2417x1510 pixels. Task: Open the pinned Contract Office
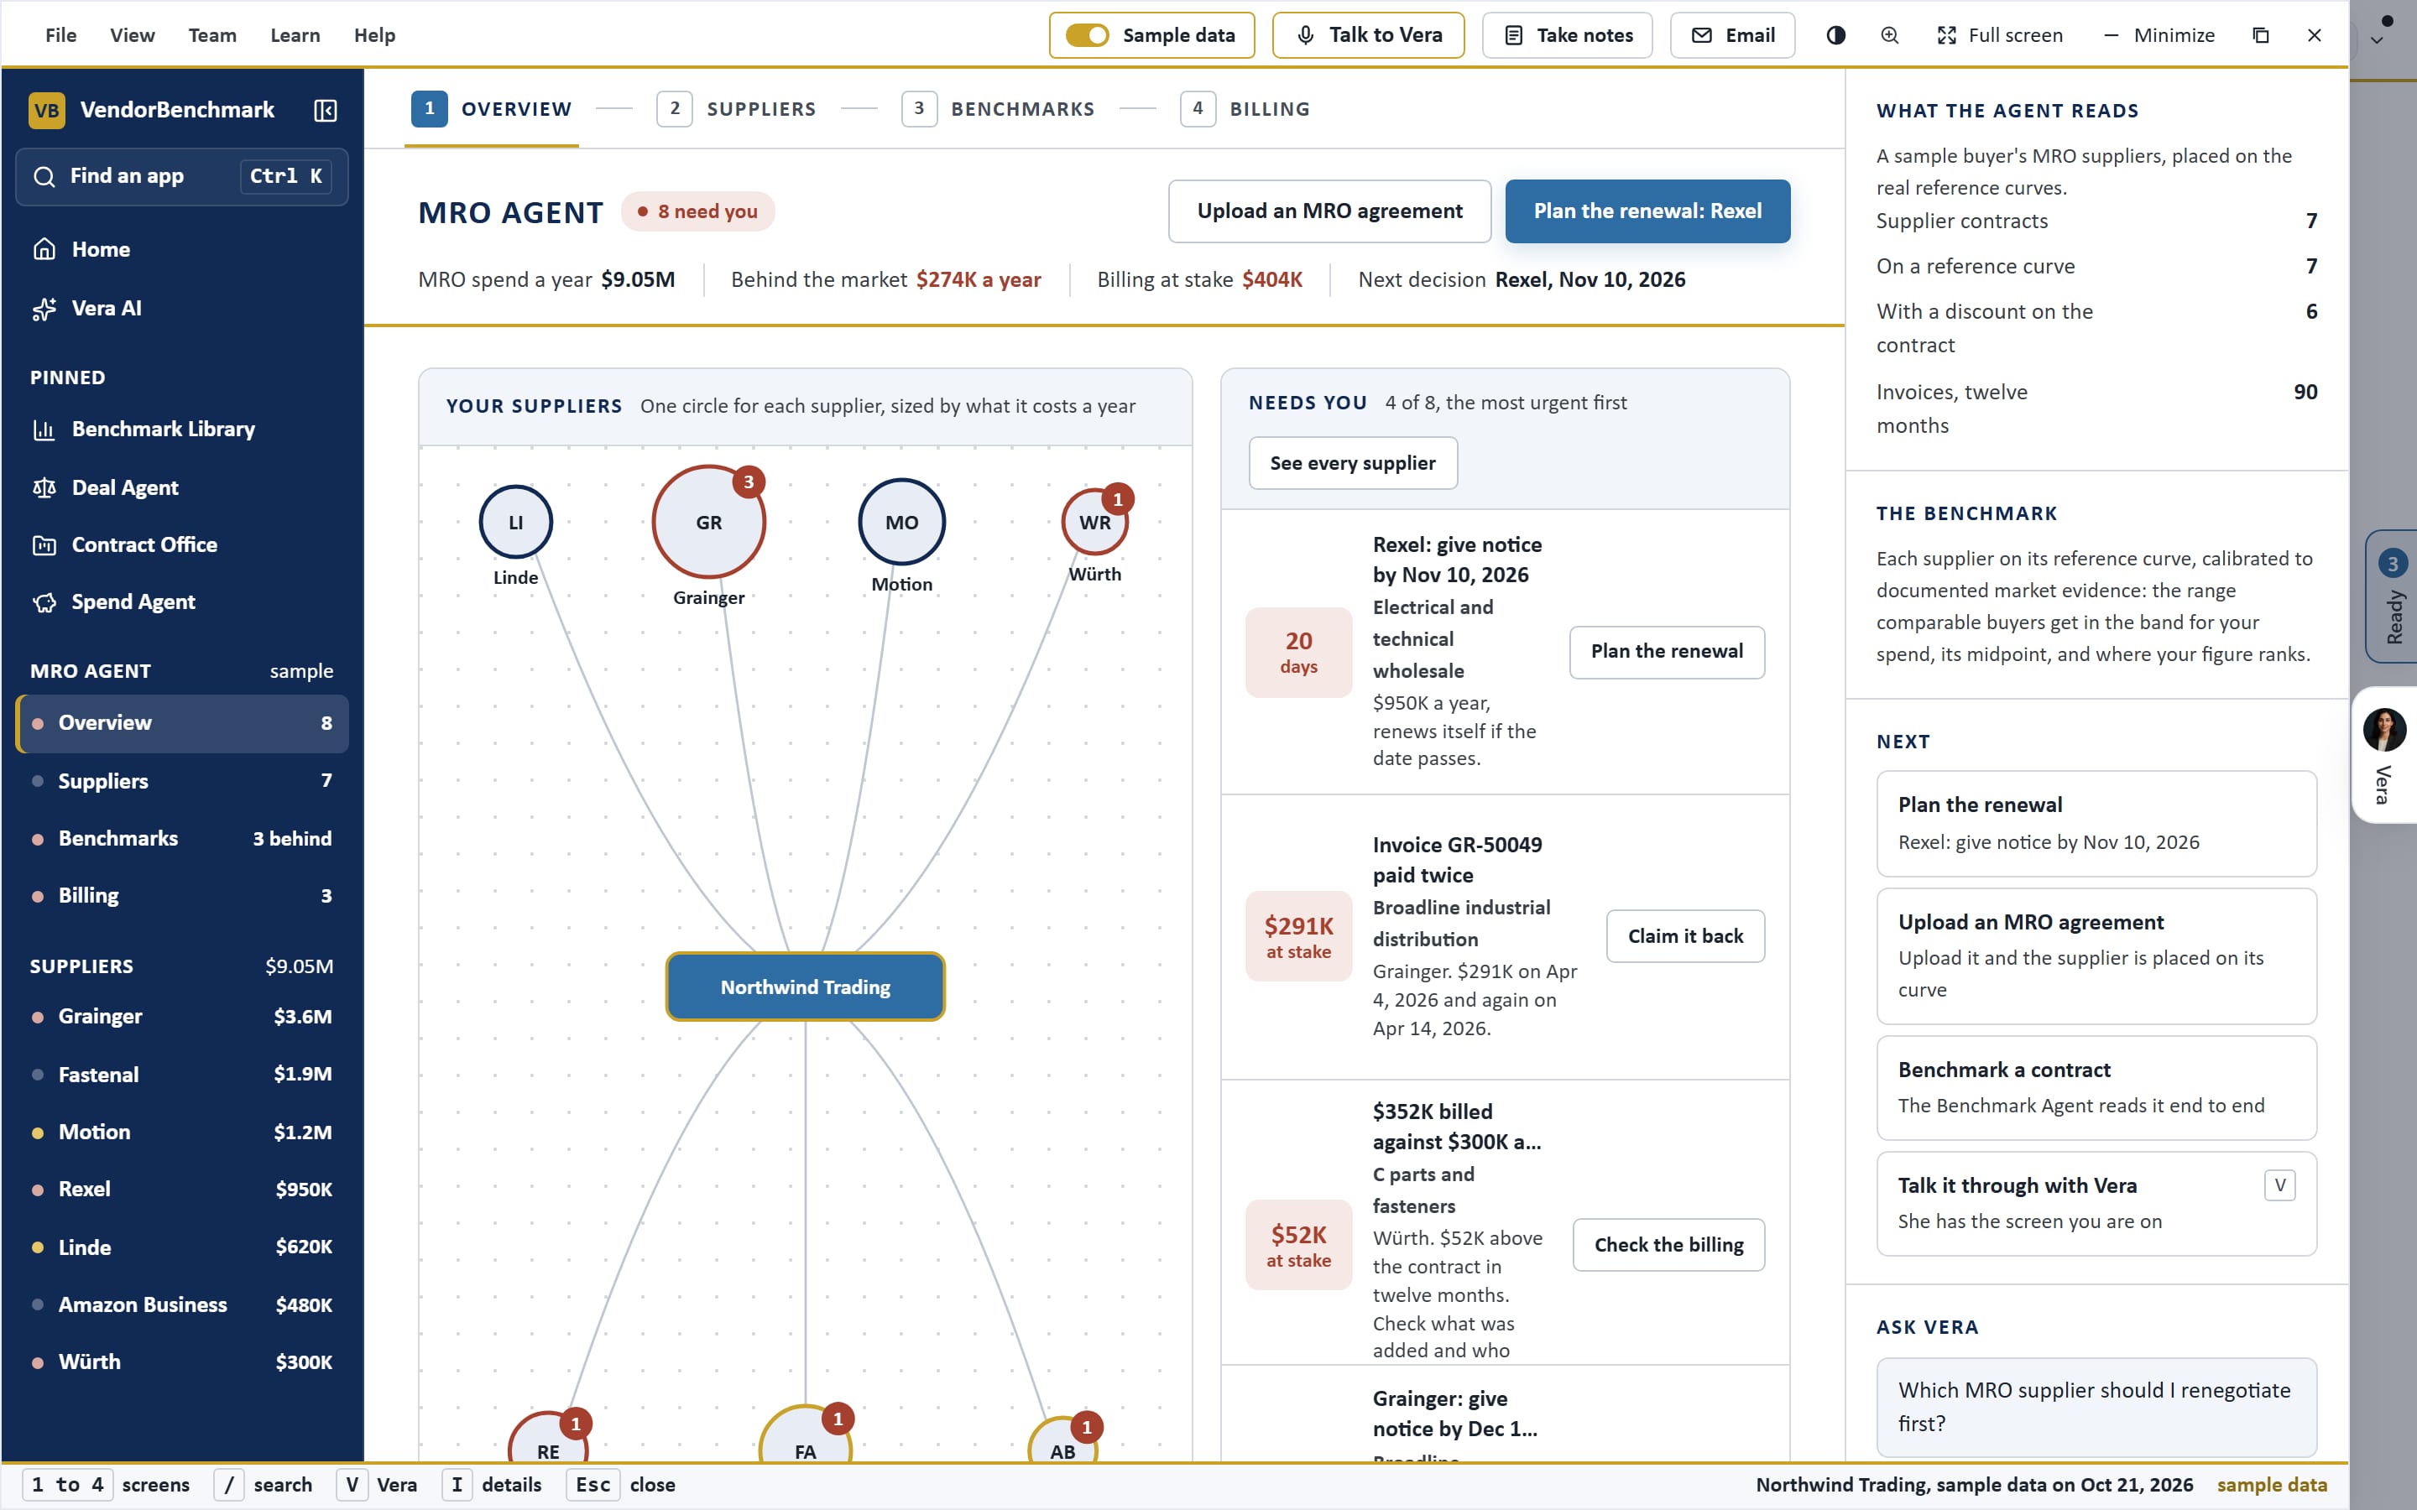coord(182,544)
